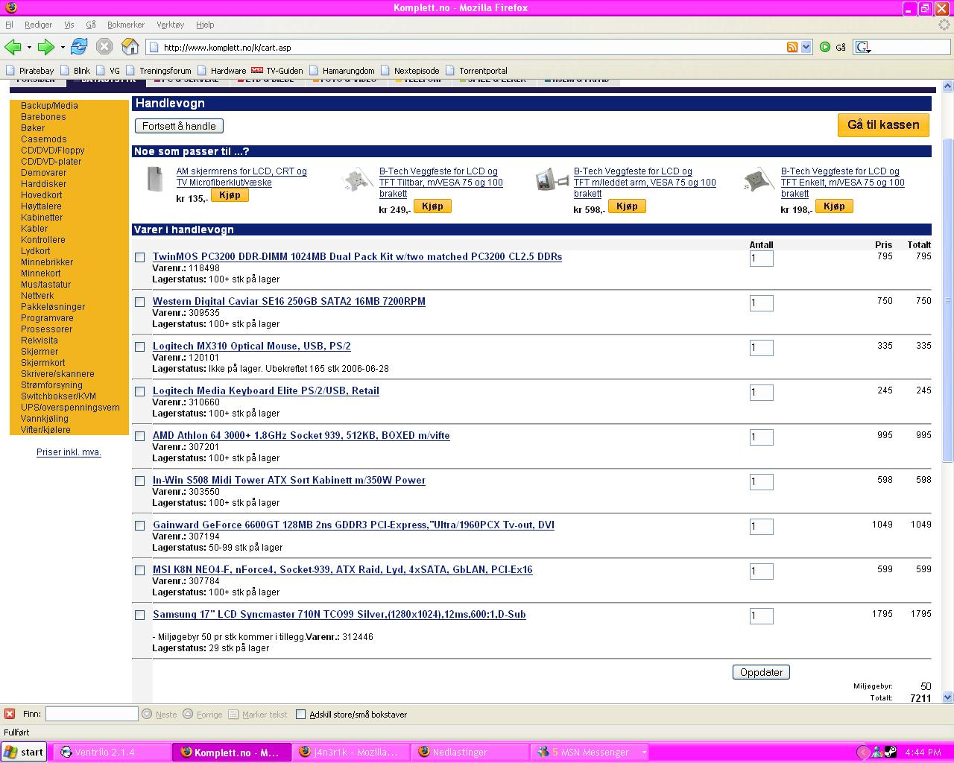Open the Vis menu
This screenshot has width=954, height=763.
[69, 25]
